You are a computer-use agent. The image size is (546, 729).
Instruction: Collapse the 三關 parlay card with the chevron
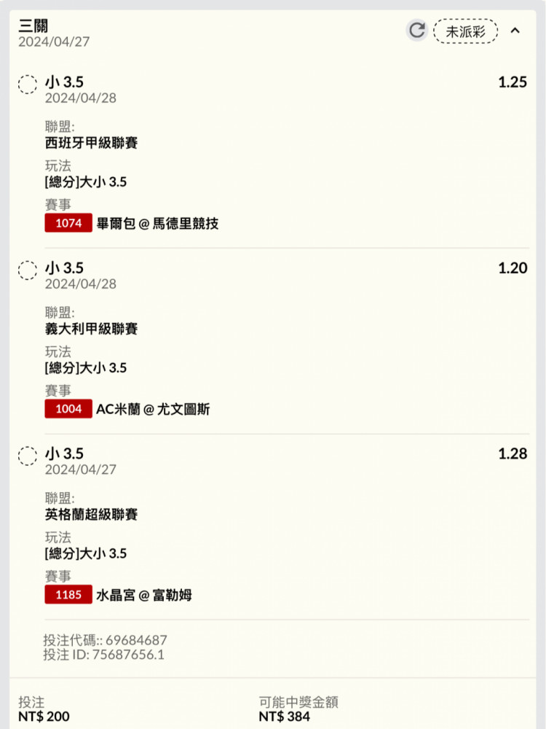515,31
